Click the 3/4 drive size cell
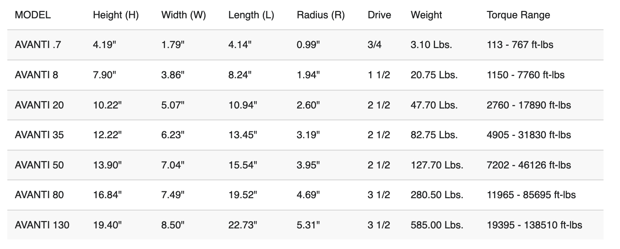 (375, 45)
